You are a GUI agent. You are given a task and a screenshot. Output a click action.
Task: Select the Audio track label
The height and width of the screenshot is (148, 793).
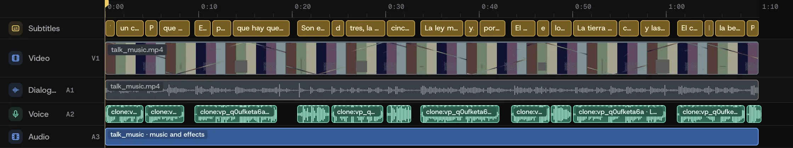[39, 137]
